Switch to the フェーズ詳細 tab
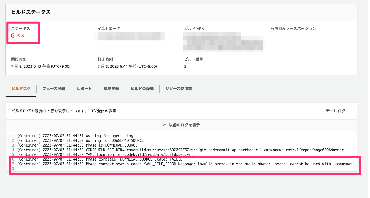 tap(54, 89)
